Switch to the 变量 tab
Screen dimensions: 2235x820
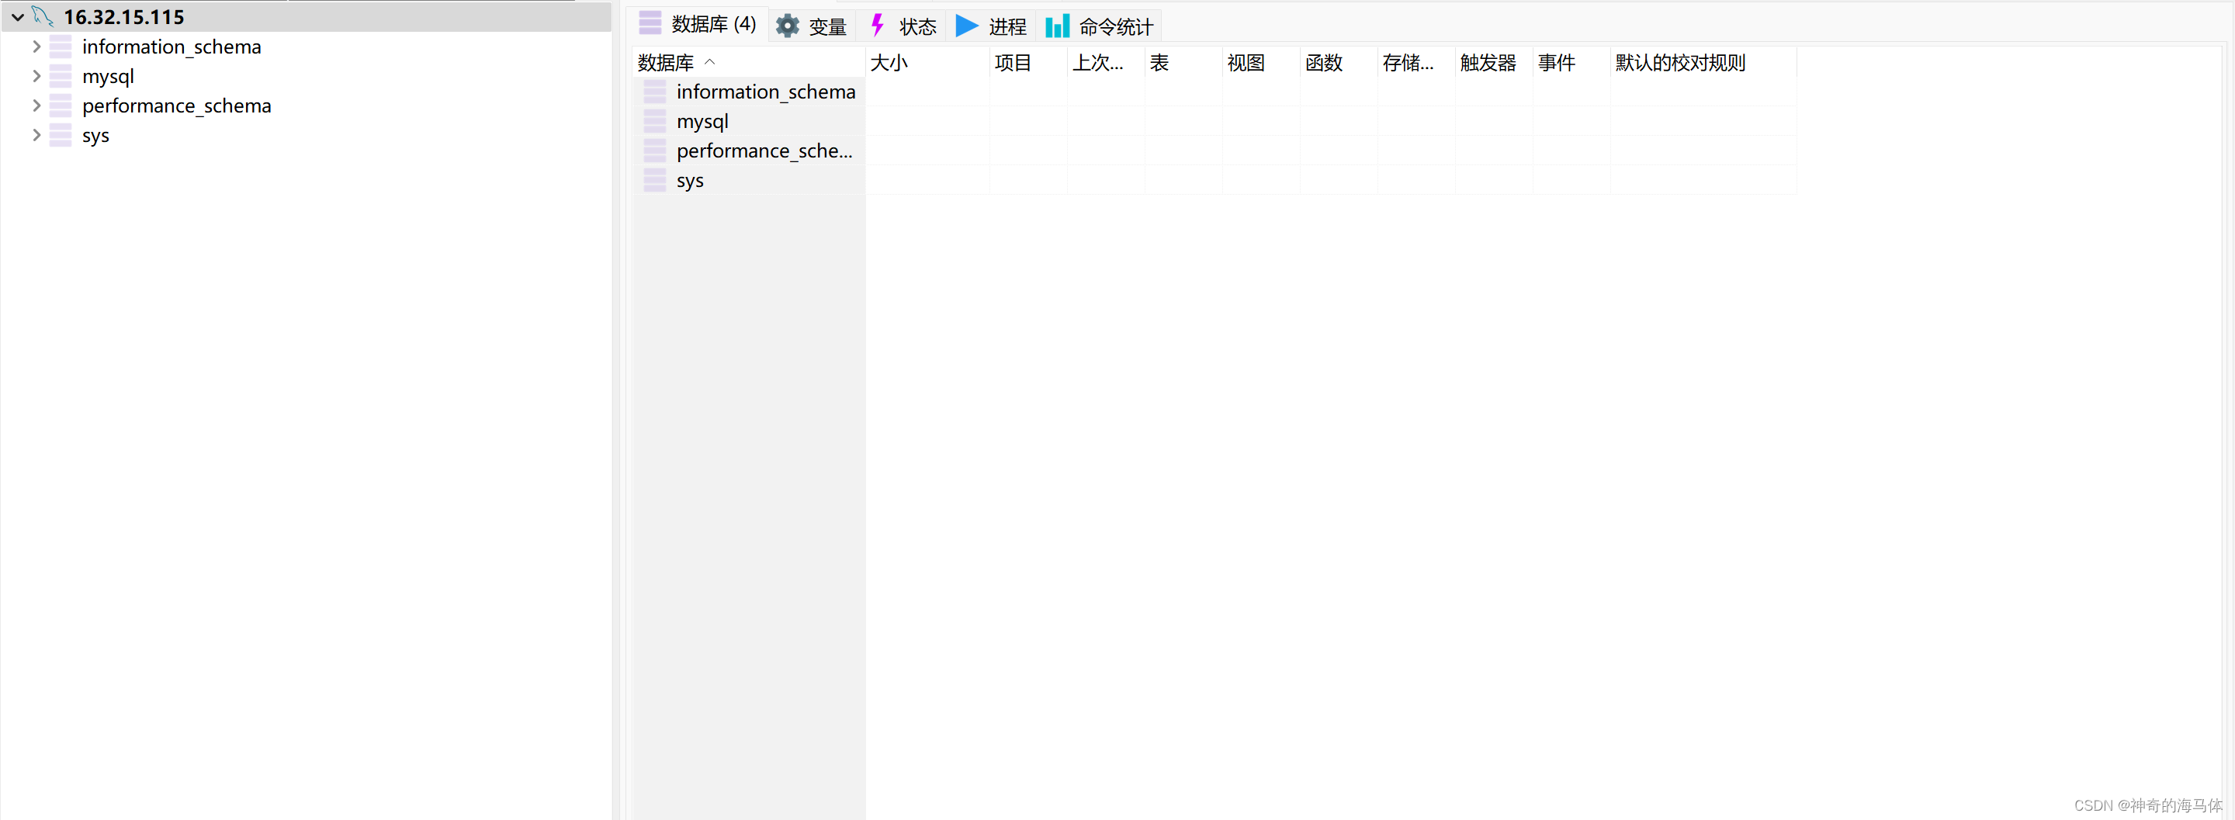coord(813,26)
